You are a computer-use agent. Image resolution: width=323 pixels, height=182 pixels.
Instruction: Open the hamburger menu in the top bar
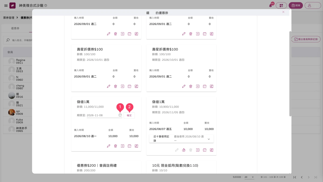tap(6, 6)
